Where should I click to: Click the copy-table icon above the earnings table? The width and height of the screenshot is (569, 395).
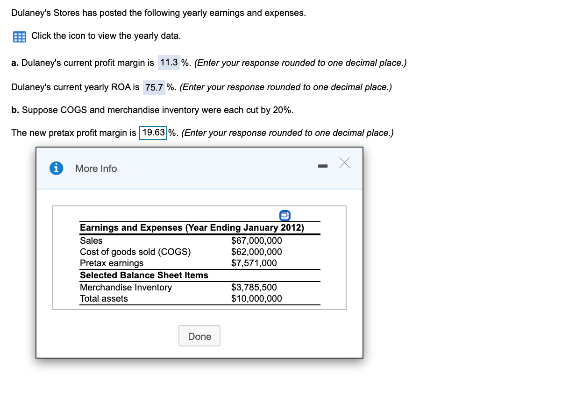pos(284,216)
